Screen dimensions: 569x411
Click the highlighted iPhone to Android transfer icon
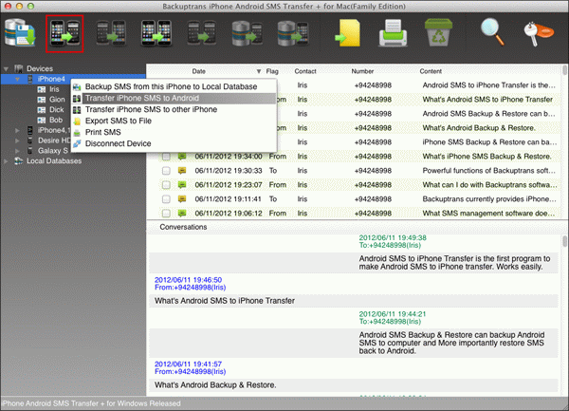(x=64, y=33)
